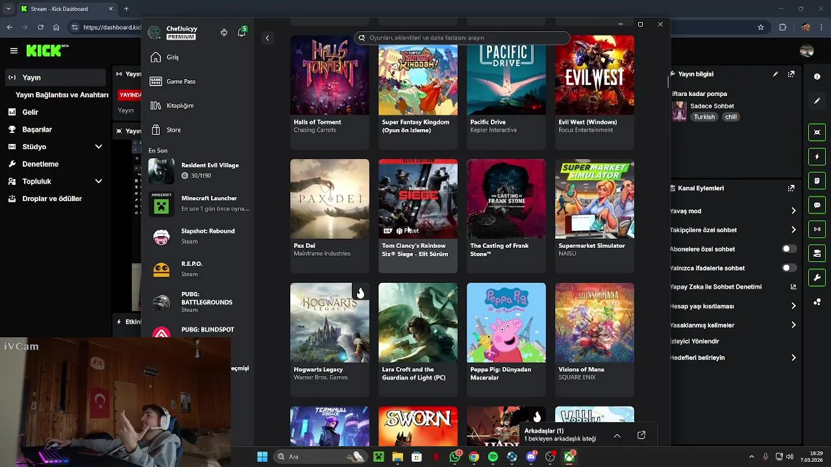The height and width of the screenshot is (467, 831).
Task: Edit Yayın bilgisi with pencil icon
Action: 775,74
